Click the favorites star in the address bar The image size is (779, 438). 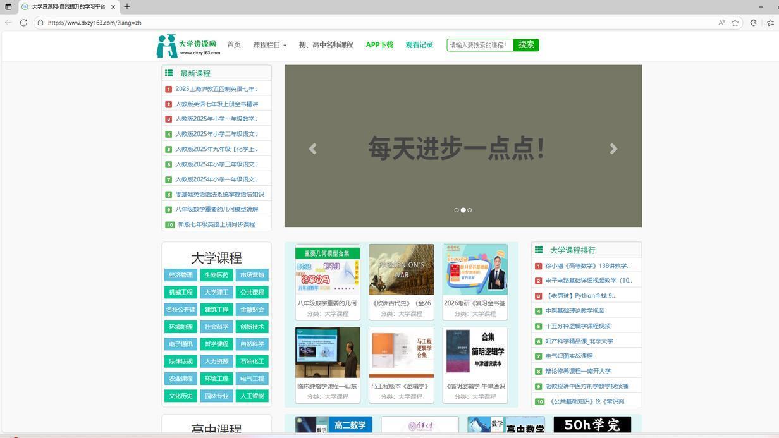(735, 22)
